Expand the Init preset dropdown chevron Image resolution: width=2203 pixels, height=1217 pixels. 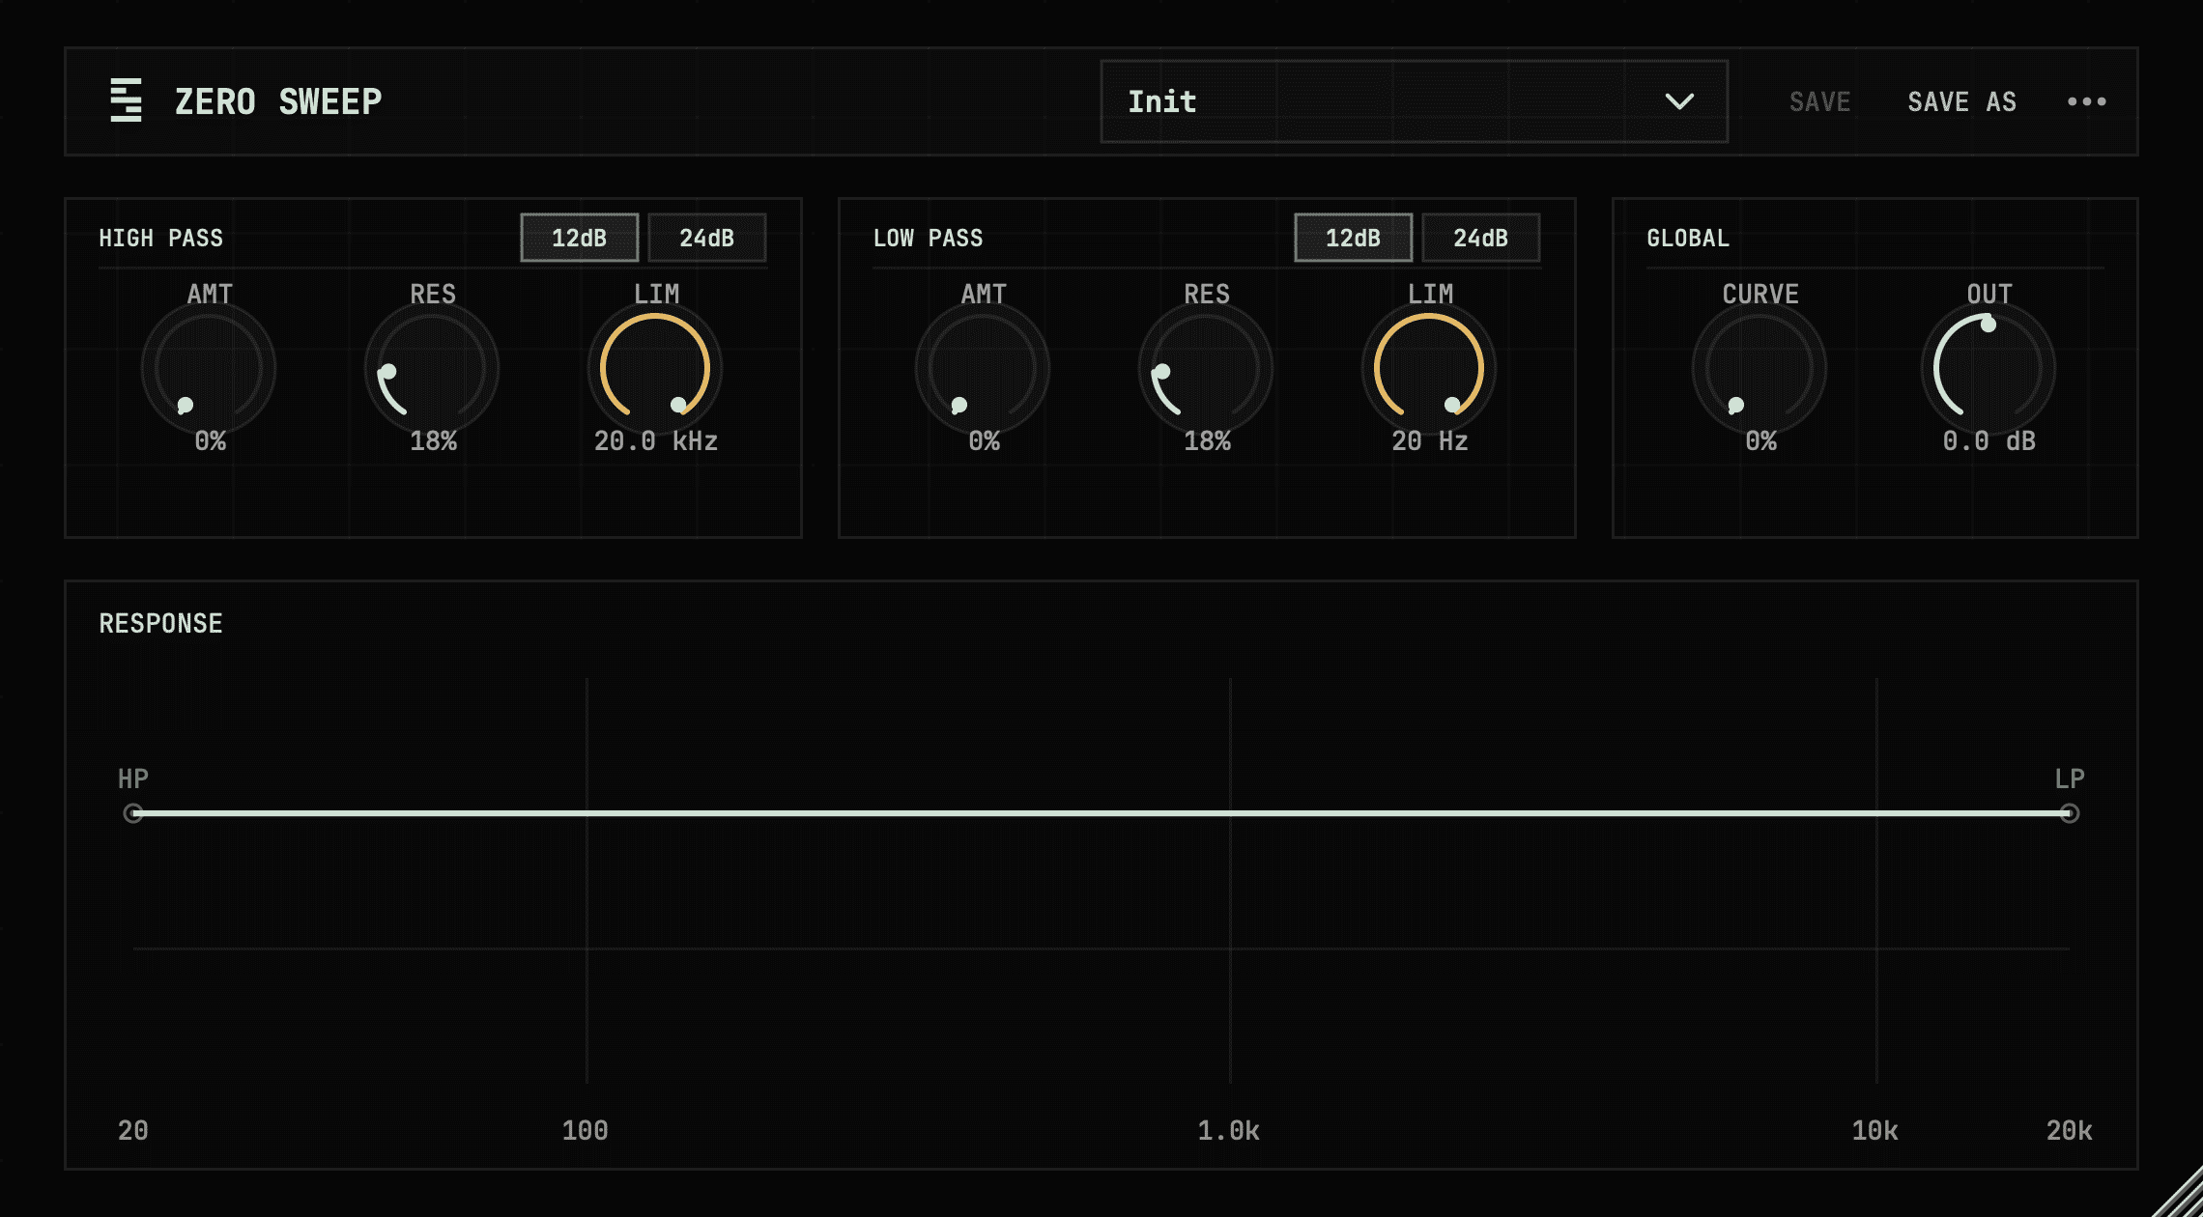pyautogui.click(x=1679, y=101)
